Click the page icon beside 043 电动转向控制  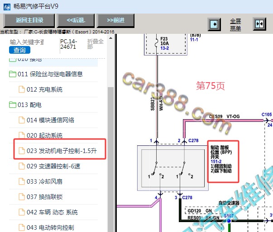coord(22,227)
